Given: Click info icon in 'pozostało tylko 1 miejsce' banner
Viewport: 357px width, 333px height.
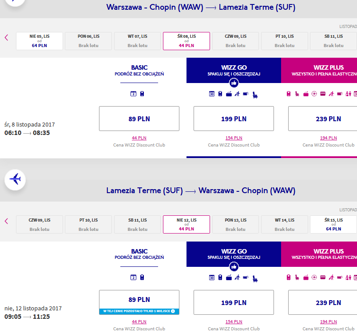Looking at the screenshot, I should 173,311.
